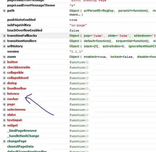Select the transitionFallbacks property name
Image resolution: width=156 pixels, height=152 pixels.
pos(22,36)
